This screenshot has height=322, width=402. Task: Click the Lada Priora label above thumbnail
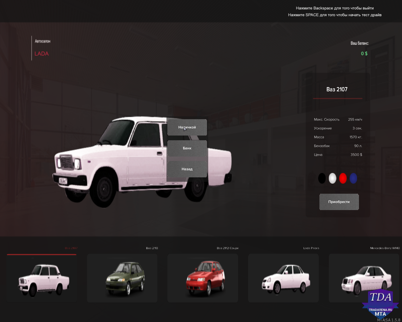[311, 248]
